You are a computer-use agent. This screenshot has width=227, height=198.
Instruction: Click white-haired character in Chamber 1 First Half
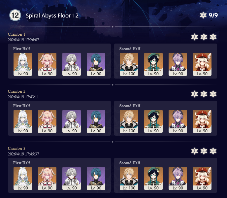(23, 64)
